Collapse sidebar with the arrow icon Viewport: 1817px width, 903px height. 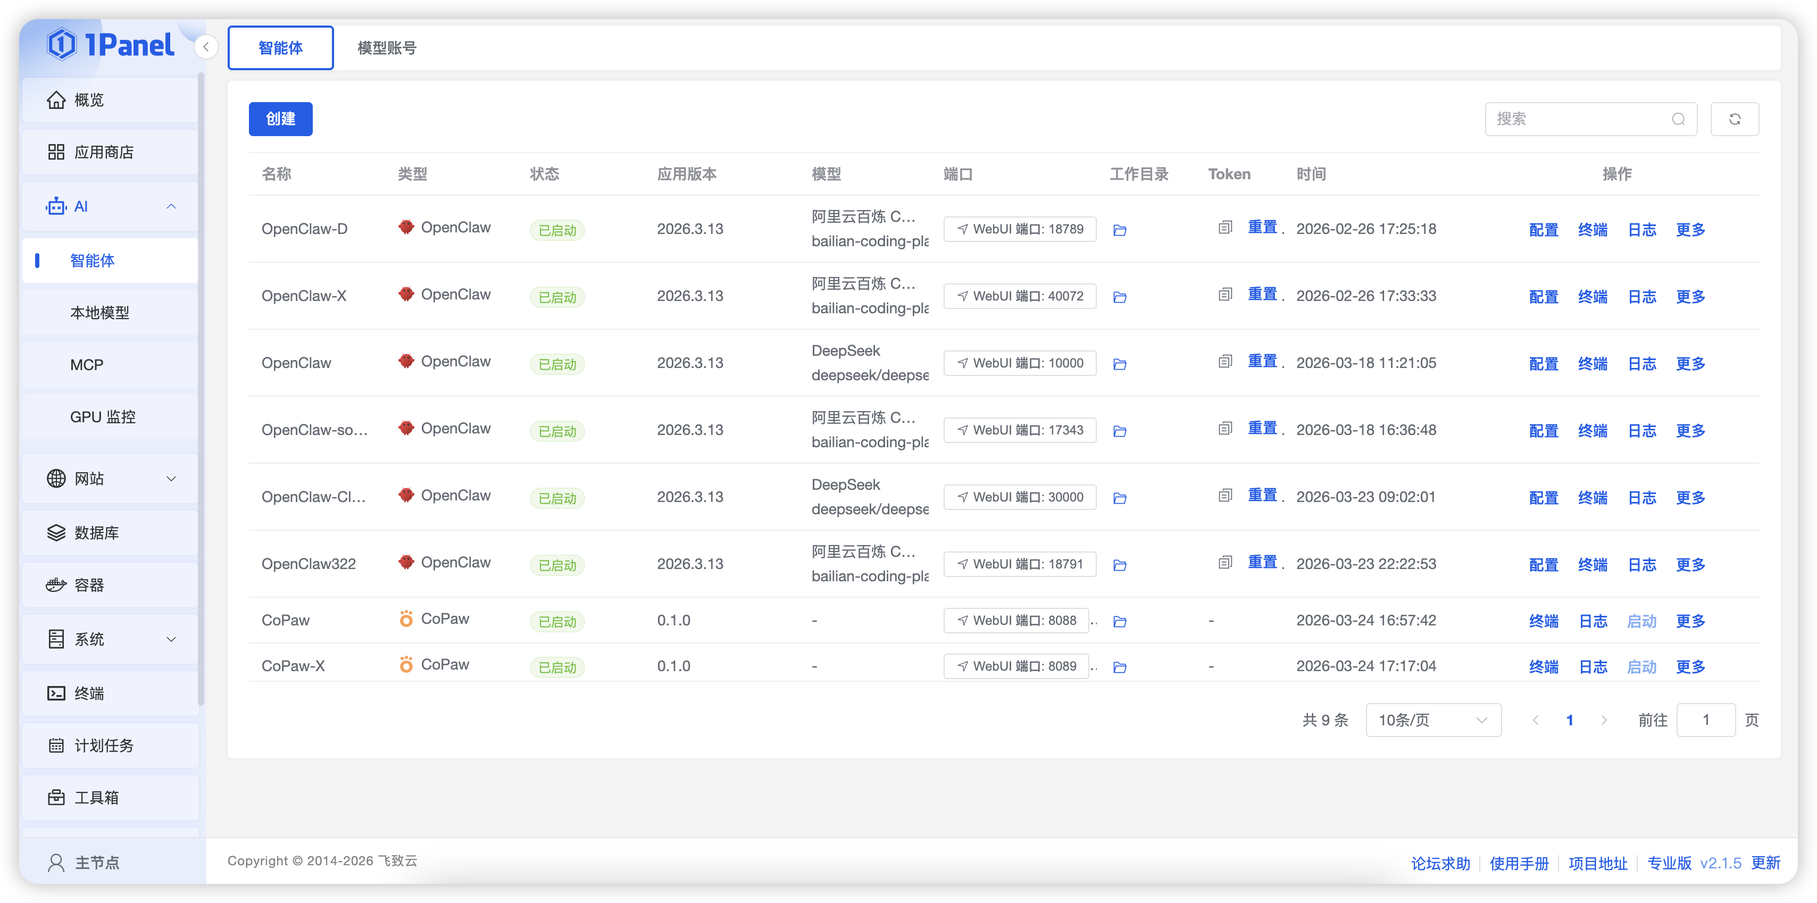coord(206,47)
